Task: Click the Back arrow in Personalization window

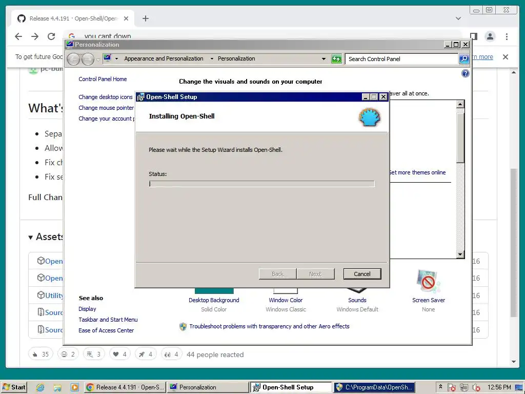Action: [x=73, y=60]
